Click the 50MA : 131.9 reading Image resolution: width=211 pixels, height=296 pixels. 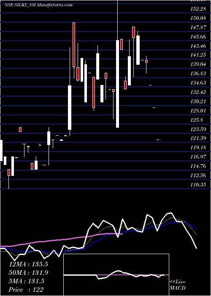[x=28, y=273]
